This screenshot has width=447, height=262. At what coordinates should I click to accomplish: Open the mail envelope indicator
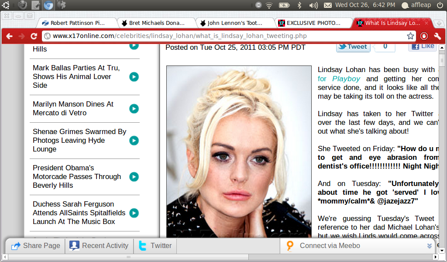328,5
